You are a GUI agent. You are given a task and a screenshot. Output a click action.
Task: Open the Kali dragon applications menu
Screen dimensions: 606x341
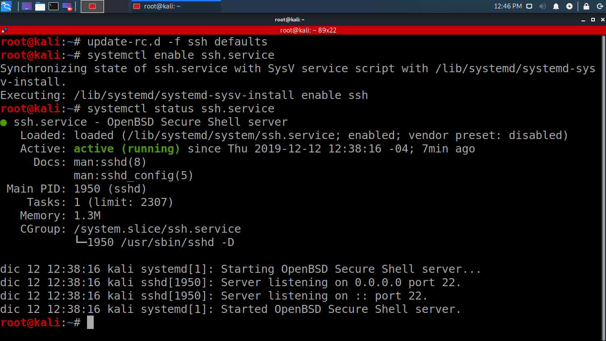pos(6,6)
